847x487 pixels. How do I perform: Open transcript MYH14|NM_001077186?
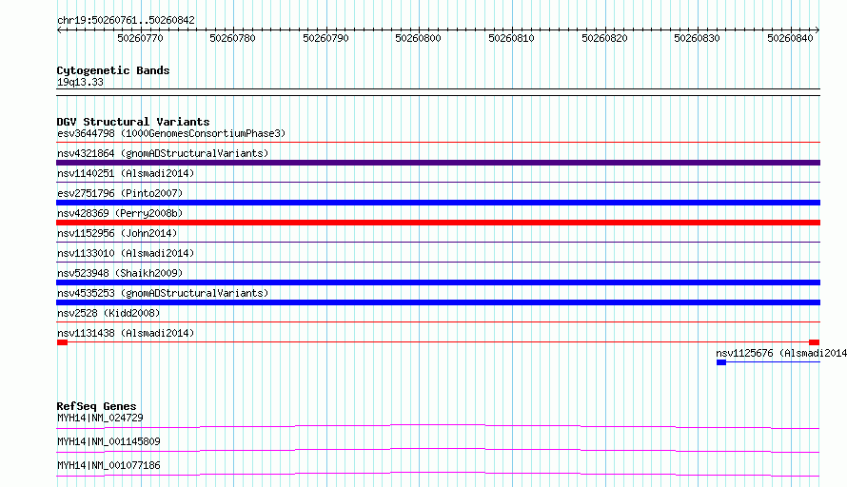[108, 465]
